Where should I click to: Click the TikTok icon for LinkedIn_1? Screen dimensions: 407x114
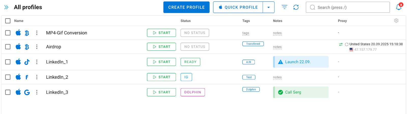click(27, 62)
